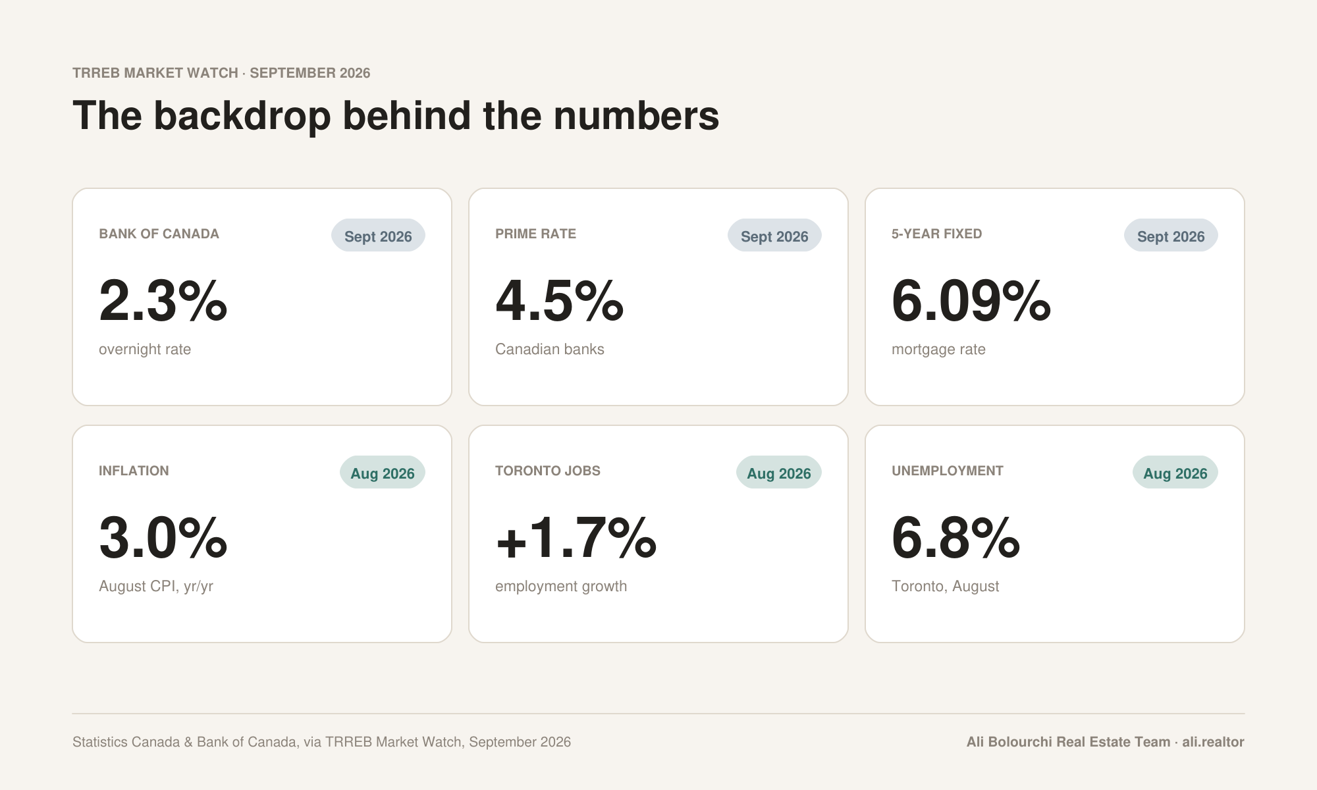
Task: Click the Aug 2026 badge on Inflation card
Action: pyautogui.click(x=383, y=472)
